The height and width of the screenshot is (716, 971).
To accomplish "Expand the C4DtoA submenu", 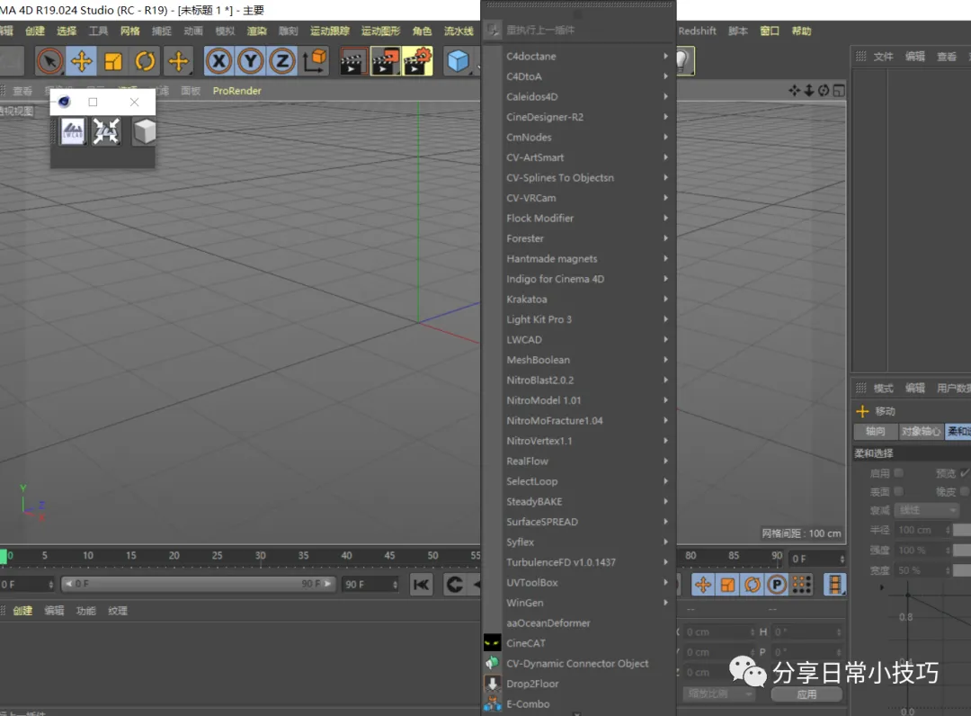I will (x=578, y=76).
